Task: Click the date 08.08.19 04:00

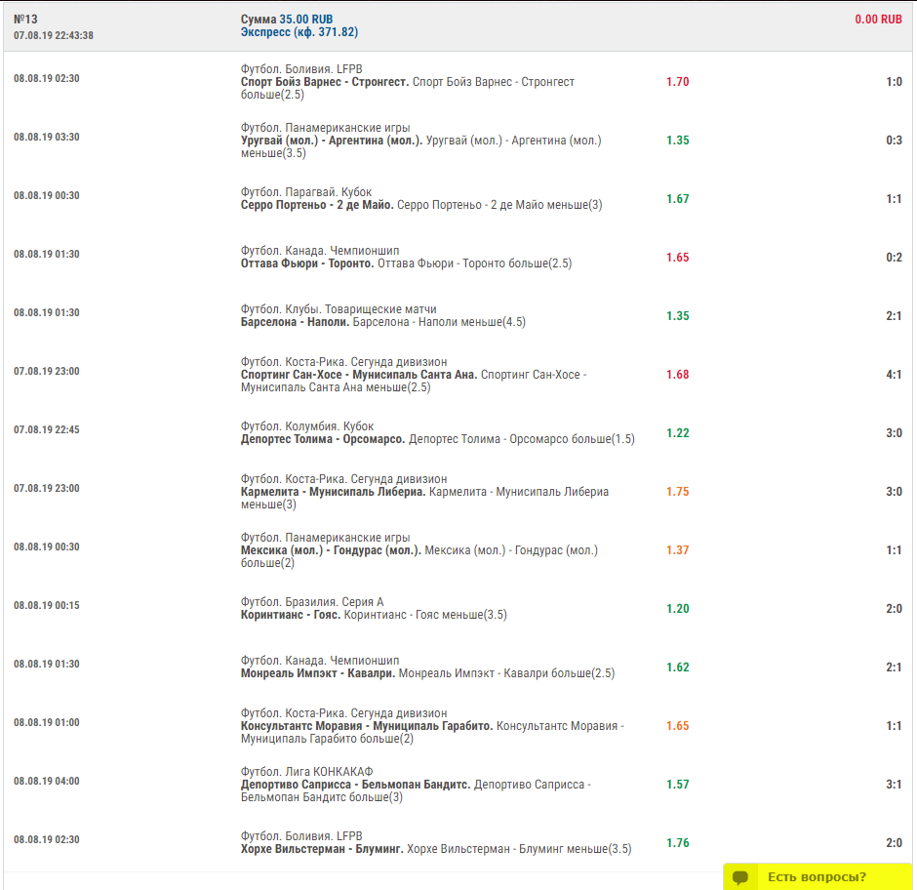Action: pyautogui.click(x=47, y=781)
